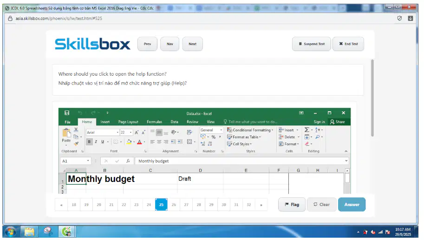Apply Percent Style with the % icon
424x240 pixels.
tap(214, 137)
